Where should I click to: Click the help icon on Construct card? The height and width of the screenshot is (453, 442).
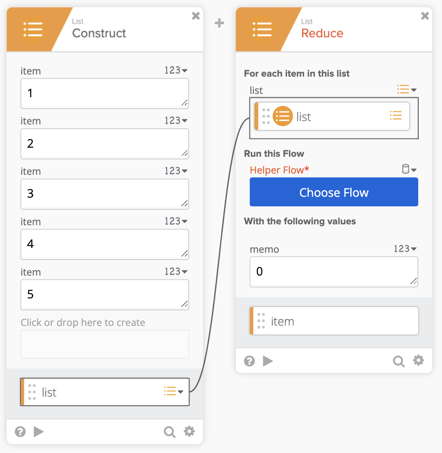point(20,431)
